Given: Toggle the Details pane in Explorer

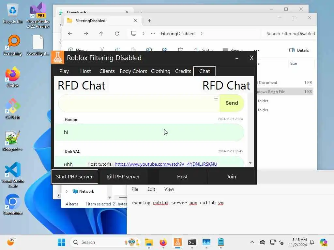Looking at the screenshot, I should (299, 50).
